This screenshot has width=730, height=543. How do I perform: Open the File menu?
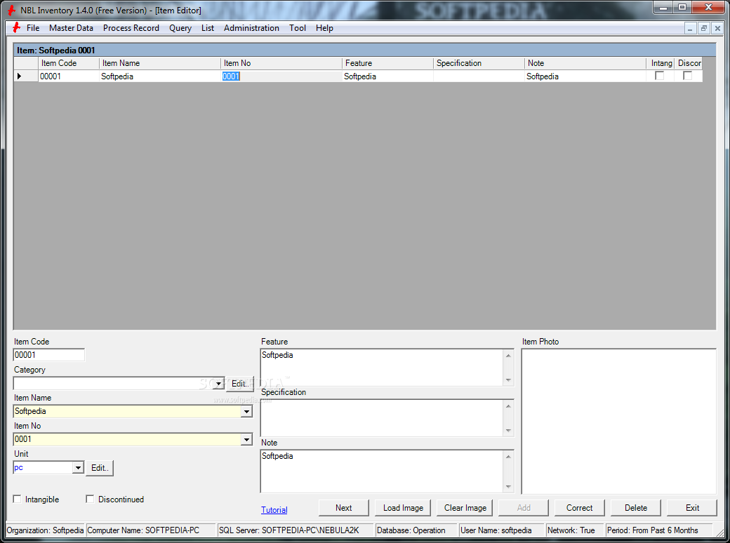point(33,28)
